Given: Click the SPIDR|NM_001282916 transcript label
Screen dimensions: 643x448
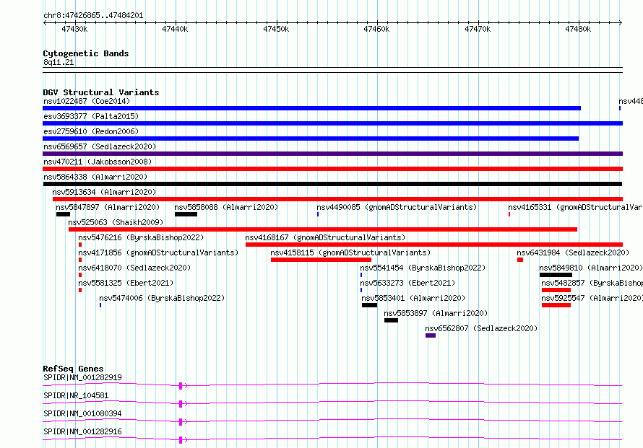Looking at the screenshot, I should coord(82,431).
